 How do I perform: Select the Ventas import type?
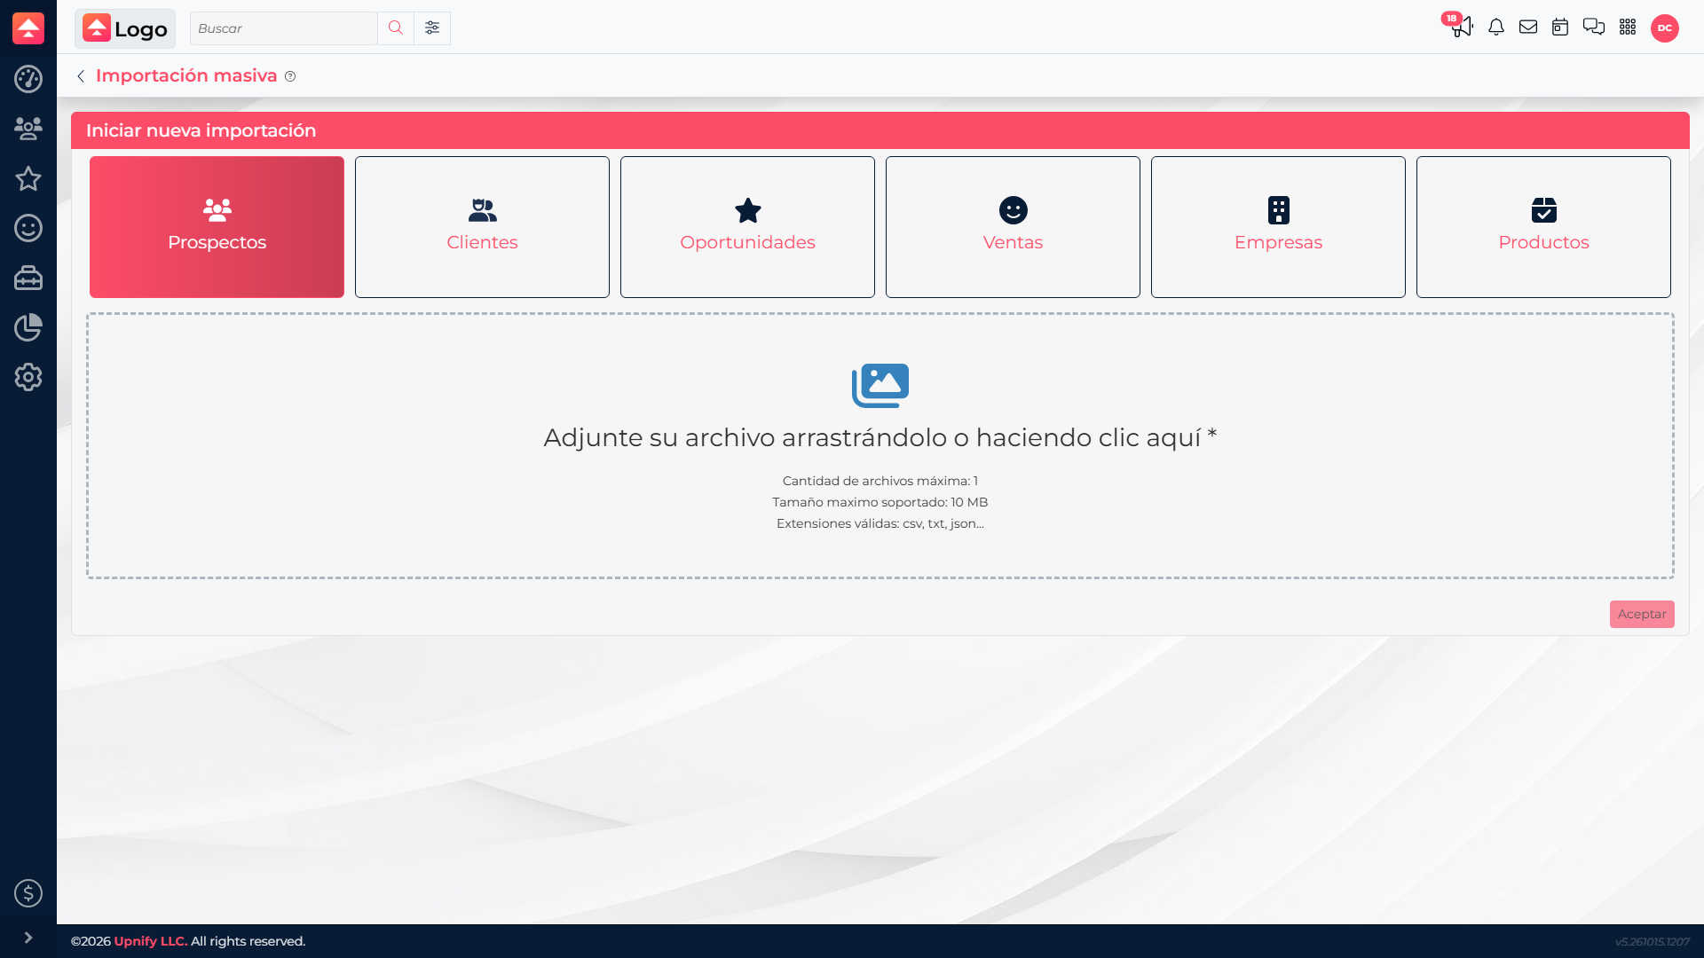[x=1013, y=227]
